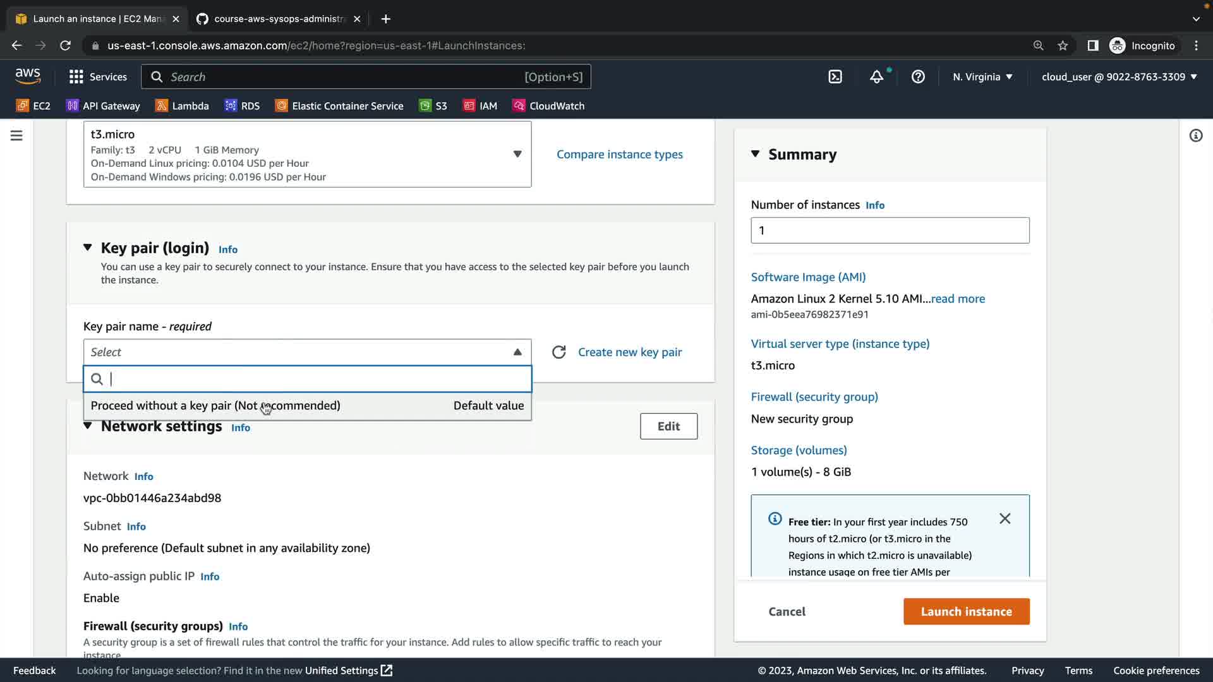This screenshot has height=682, width=1213.
Task: Click the Create new key pair link
Action: 630,352
